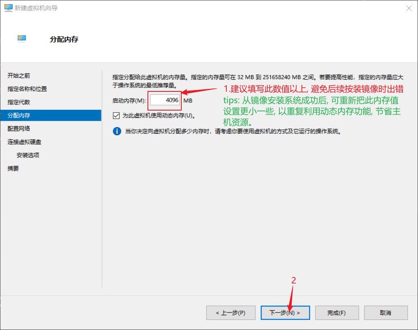418x330 pixels.
Task: Go to 摘要 step
Action: click(x=13, y=168)
